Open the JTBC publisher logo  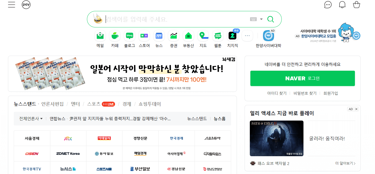68,138
